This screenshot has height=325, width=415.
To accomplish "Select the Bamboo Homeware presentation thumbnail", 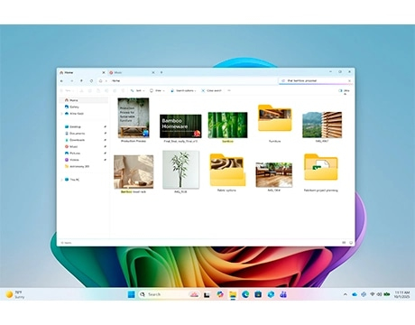I will [x=180, y=126].
